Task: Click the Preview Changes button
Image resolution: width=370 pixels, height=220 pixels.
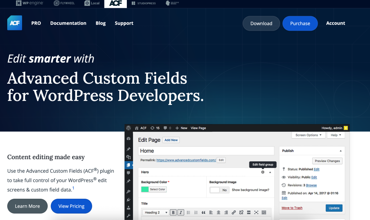Action: click(x=327, y=161)
